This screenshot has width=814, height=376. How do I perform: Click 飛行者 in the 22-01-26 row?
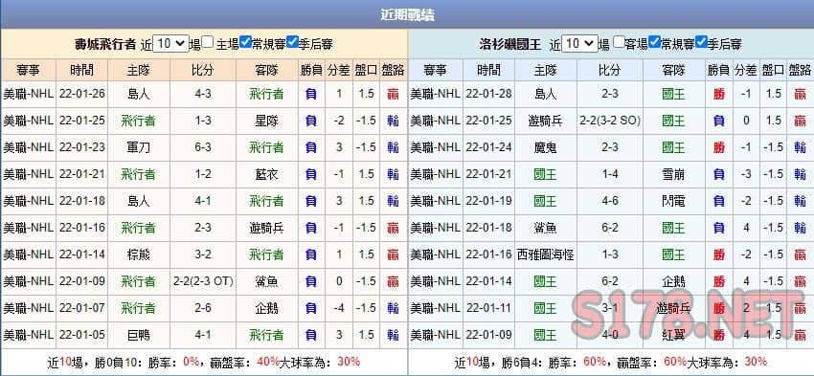coord(266,94)
